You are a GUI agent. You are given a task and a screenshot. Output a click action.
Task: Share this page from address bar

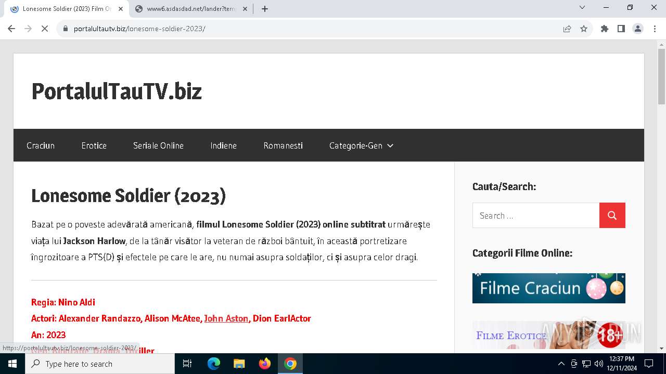click(567, 29)
